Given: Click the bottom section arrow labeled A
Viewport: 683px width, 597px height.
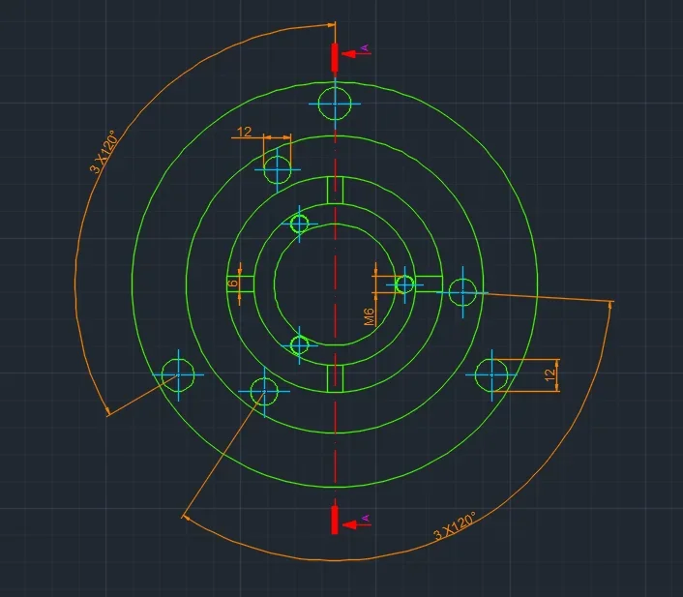Looking at the screenshot, I should [356, 523].
